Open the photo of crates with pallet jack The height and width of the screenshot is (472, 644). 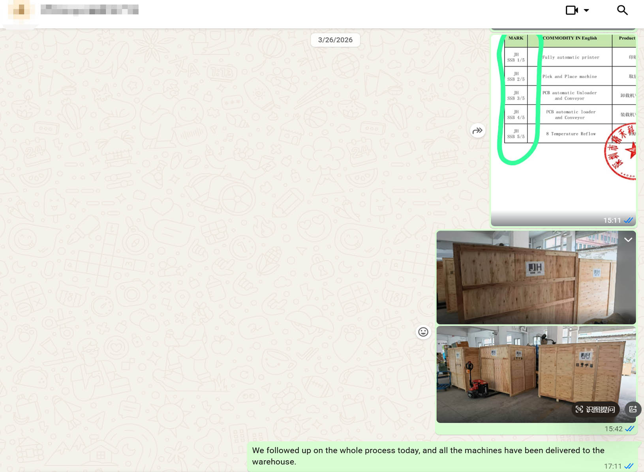point(536,374)
